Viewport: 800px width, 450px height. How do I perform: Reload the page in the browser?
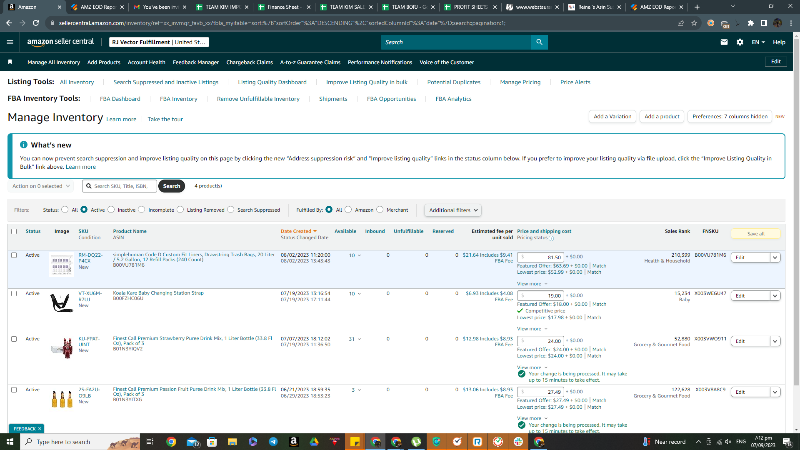coord(36,23)
